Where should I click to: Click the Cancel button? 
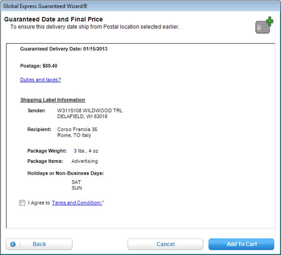165,244
